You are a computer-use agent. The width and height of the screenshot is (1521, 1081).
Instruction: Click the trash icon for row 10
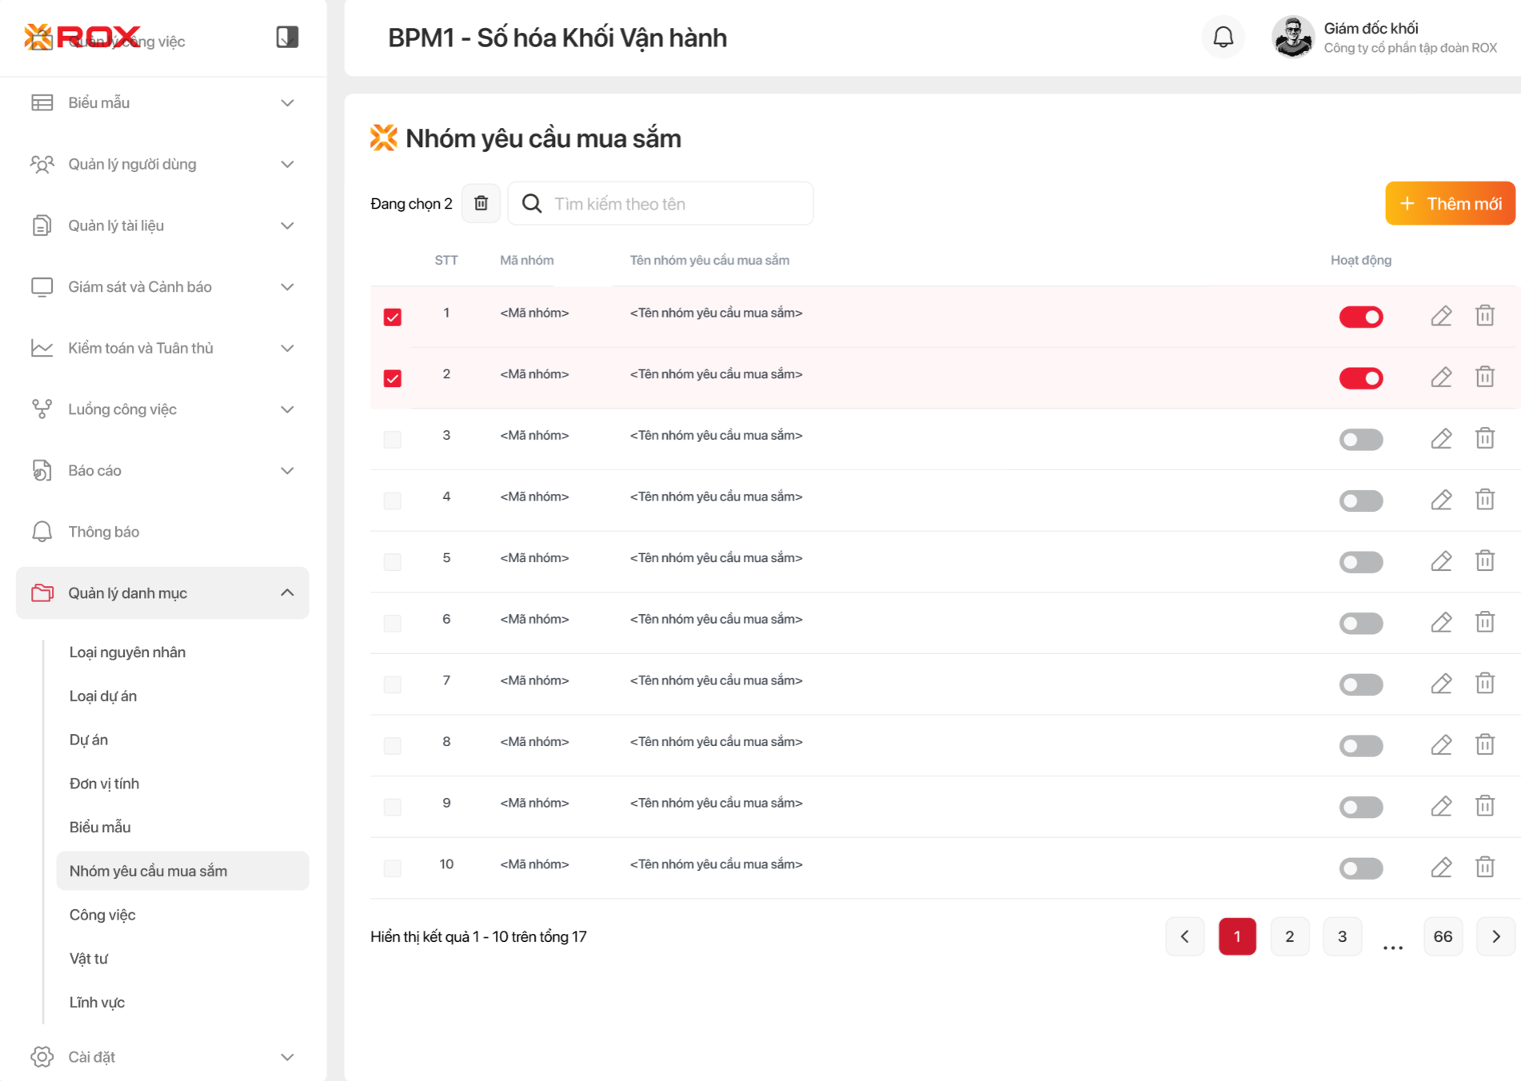click(x=1485, y=868)
